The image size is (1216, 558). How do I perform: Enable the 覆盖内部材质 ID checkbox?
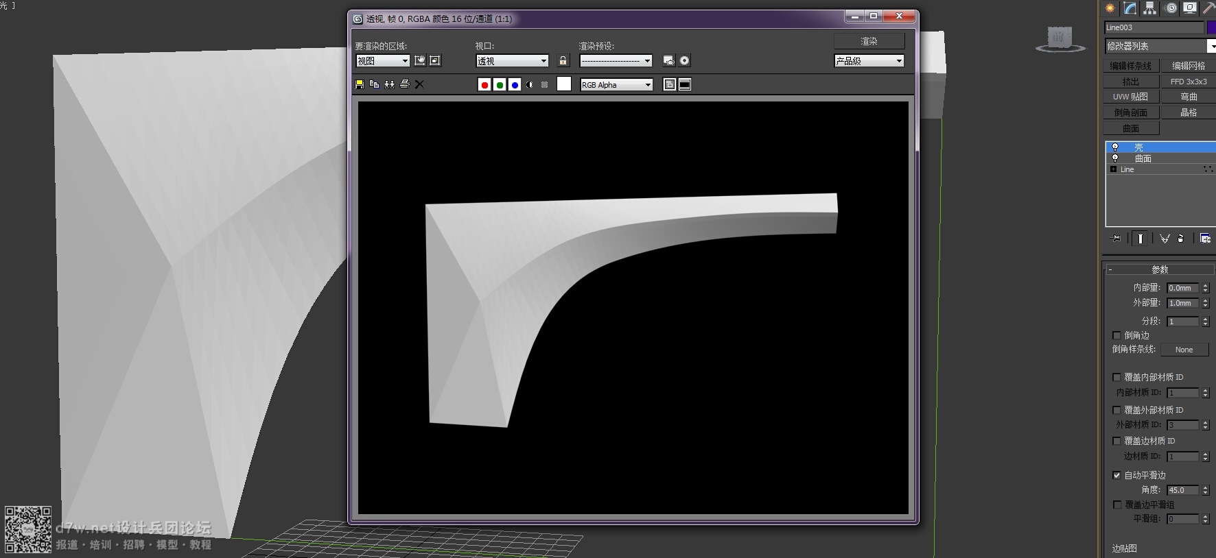(1116, 377)
